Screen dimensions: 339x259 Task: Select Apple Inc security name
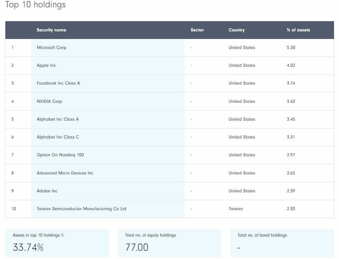[x=46, y=65]
